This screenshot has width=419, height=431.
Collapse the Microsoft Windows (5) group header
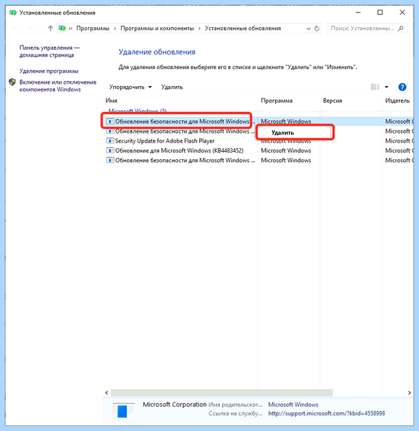pos(138,111)
